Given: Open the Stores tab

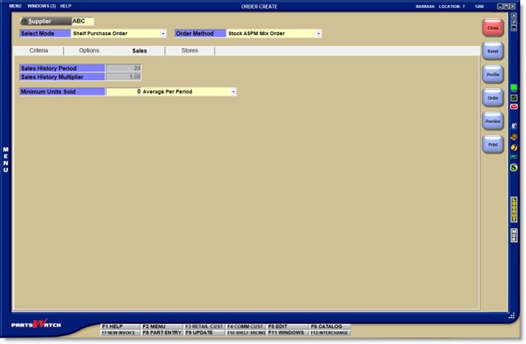Looking at the screenshot, I should pyautogui.click(x=189, y=51).
